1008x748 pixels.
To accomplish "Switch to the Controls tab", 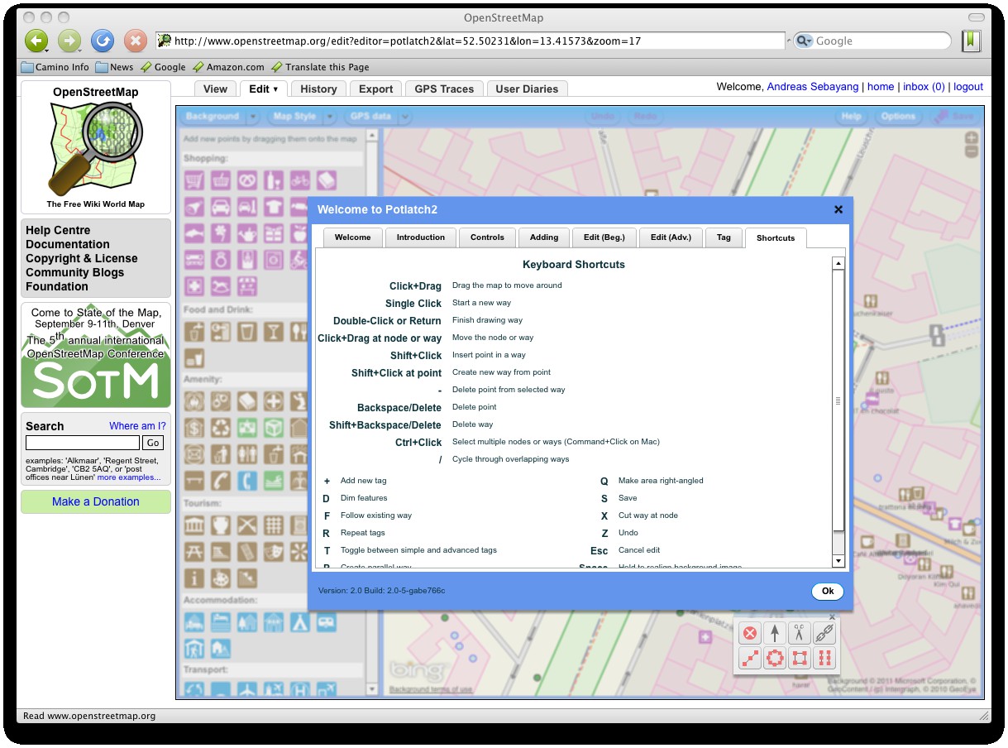I will 487,237.
